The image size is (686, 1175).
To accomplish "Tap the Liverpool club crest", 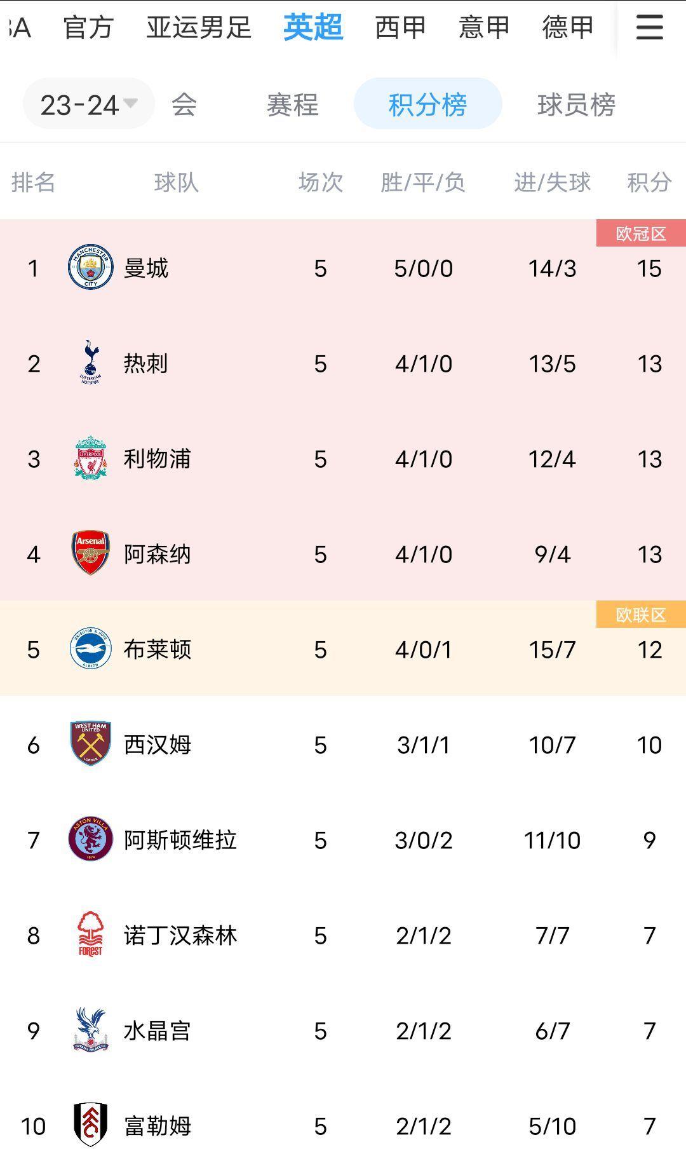I will pos(90,458).
